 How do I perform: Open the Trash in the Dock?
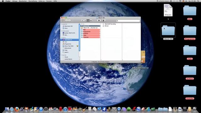point(195,109)
